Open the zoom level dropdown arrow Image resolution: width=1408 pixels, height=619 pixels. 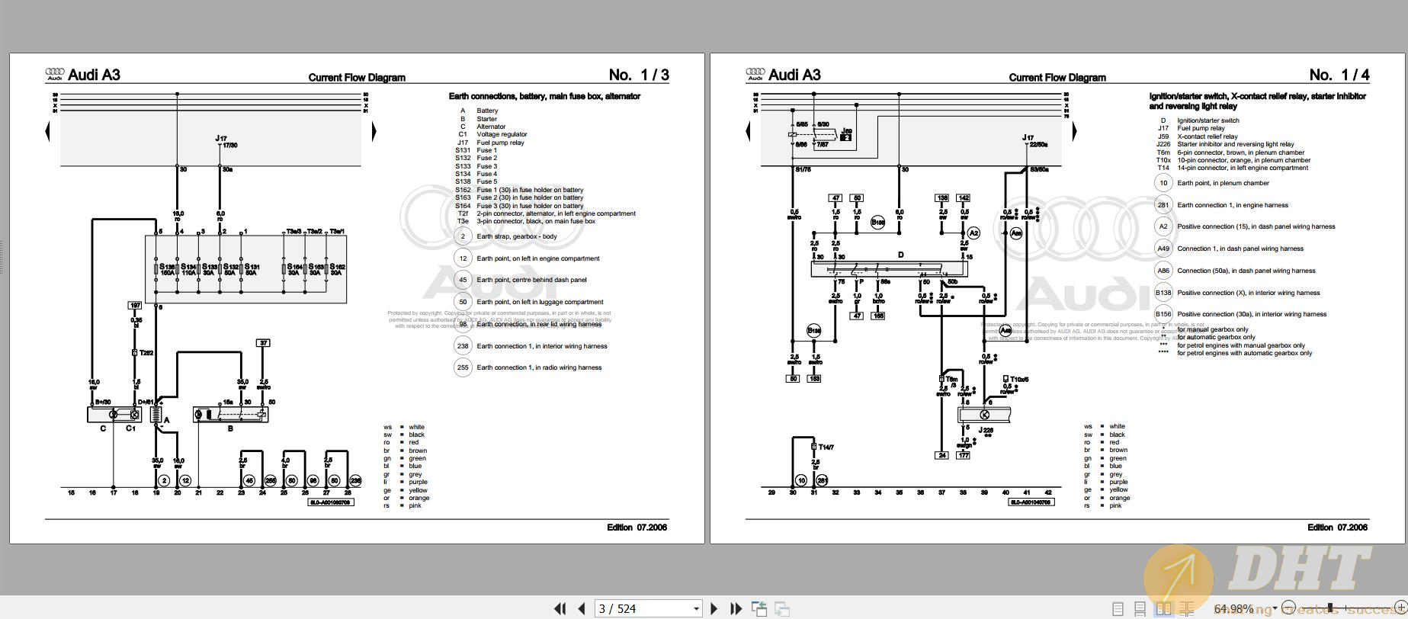click(1275, 608)
